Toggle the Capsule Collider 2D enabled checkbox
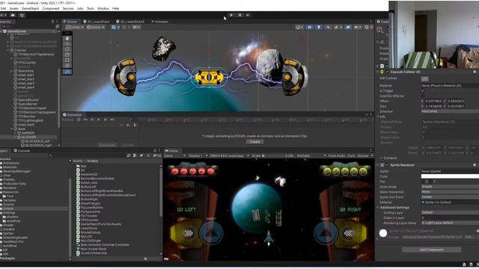Viewport: 479px width, 269px height. click(388, 72)
